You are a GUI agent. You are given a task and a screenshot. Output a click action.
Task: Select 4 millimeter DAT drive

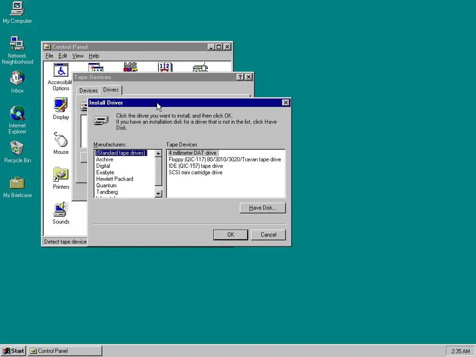[x=193, y=153]
